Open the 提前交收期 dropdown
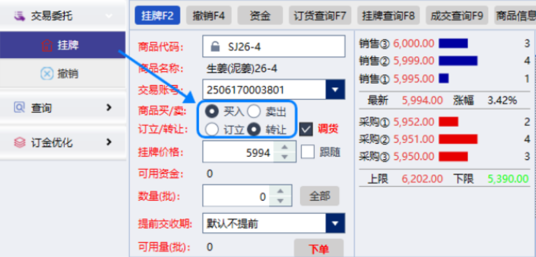This screenshot has width=536, height=257. [335, 224]
